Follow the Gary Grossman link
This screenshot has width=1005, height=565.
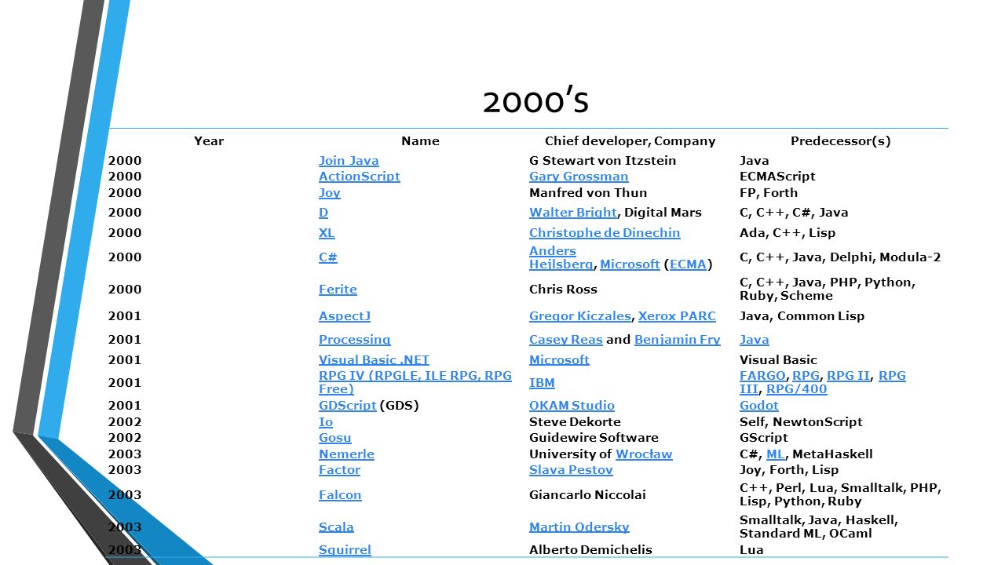coord(579,177)
